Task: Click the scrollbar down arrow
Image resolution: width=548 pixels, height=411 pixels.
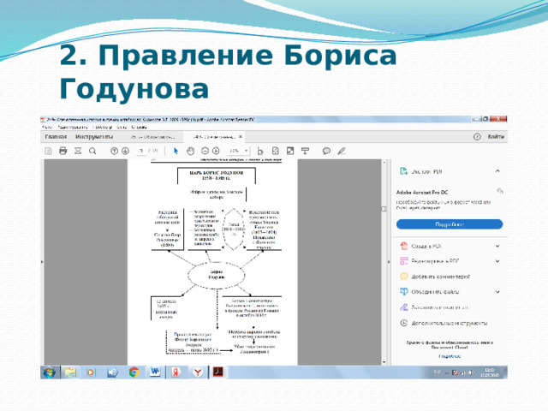Action: pyautogui.click(x=384, y=362)
